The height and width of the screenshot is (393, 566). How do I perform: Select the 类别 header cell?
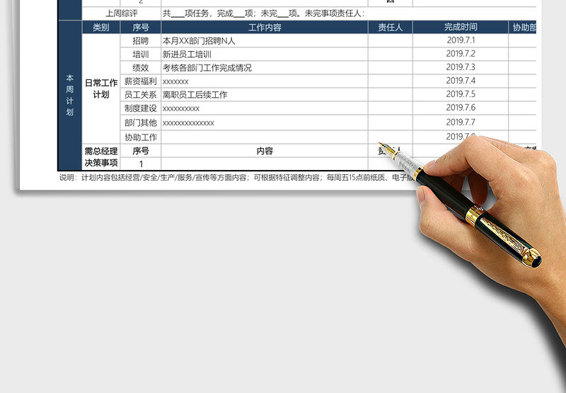100,28
